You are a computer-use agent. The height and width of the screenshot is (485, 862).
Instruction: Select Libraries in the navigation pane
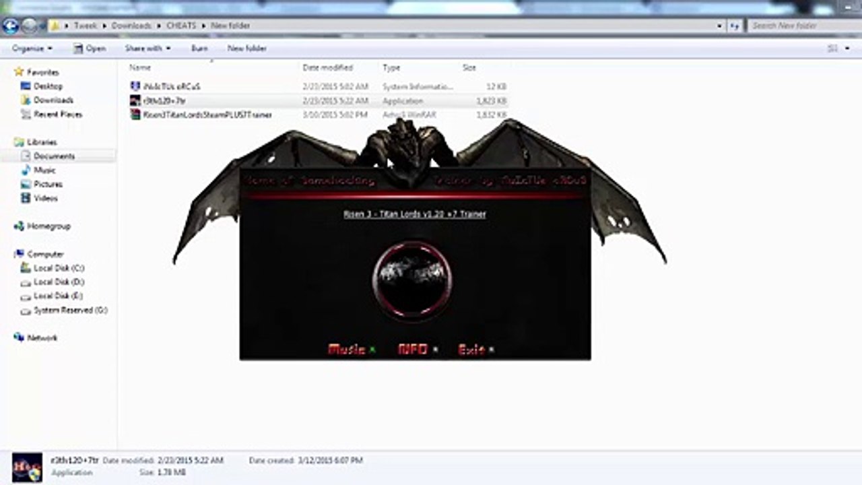[42, 142]
